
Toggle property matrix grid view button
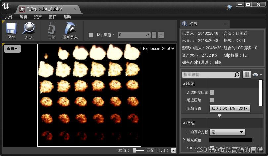pos(246,75)
